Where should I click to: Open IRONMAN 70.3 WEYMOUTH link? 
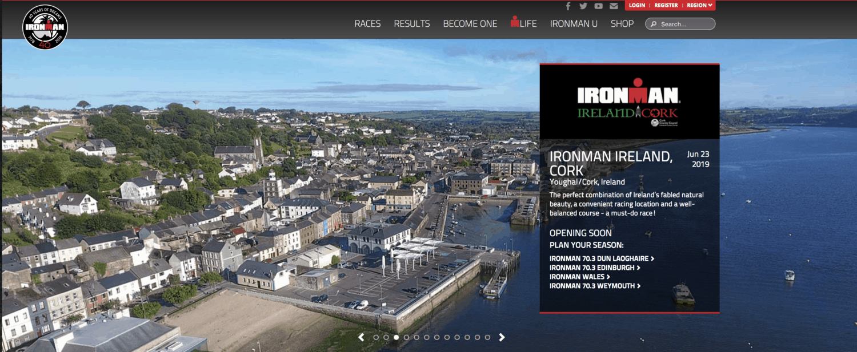(595, 286)
